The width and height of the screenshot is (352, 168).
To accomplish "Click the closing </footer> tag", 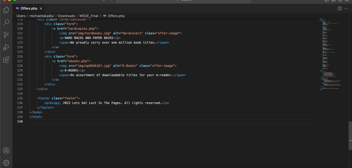I will pos(45,108).
